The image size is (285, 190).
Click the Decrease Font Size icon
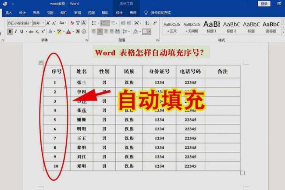tap(54, 23)
